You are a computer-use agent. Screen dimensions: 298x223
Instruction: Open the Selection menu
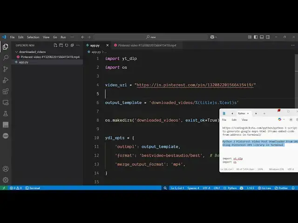pyautogui.click(x=33, y=37)
